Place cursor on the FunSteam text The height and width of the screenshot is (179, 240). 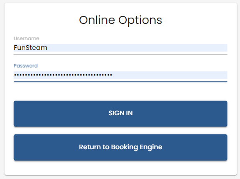pyautogui.click(x=31, y=48)
